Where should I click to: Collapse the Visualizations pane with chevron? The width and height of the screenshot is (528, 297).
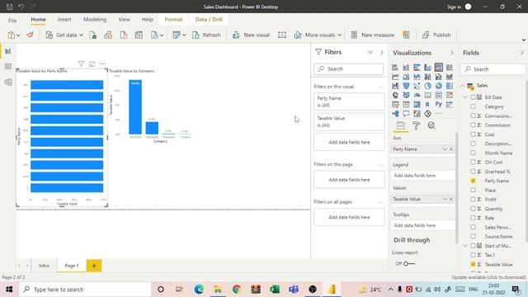pos(451,53)
